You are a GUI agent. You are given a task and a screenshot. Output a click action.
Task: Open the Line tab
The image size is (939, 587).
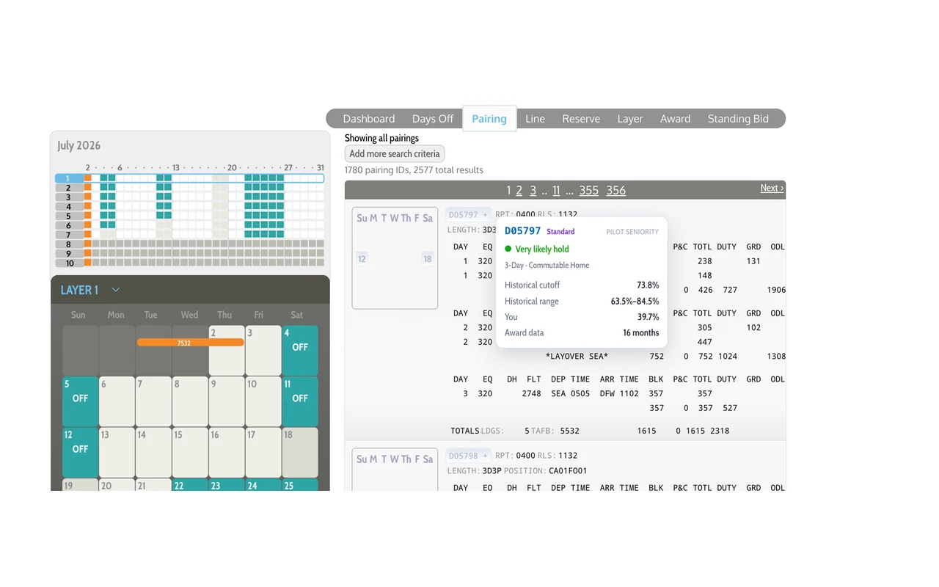click(x=535, y=119)
